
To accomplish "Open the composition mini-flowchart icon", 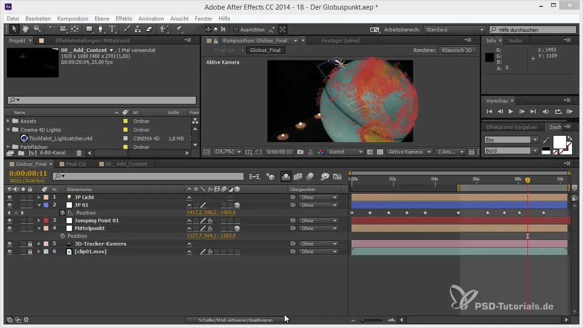I will point(254,176).
